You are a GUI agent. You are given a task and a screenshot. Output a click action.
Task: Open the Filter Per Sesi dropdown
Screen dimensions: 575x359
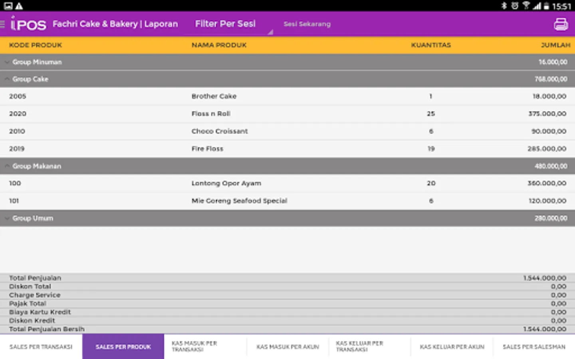[225, 24]
